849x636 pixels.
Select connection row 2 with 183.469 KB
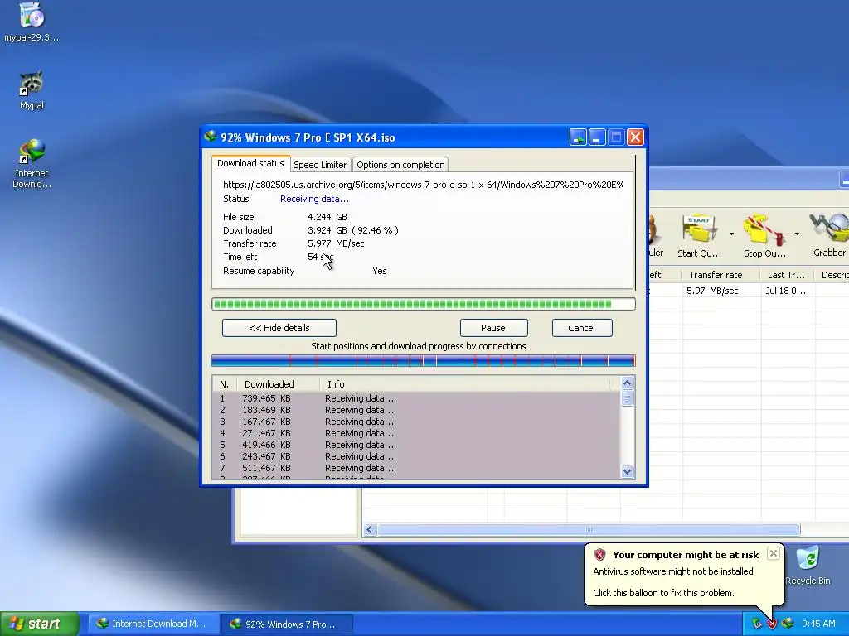click(x=416, y=410)
